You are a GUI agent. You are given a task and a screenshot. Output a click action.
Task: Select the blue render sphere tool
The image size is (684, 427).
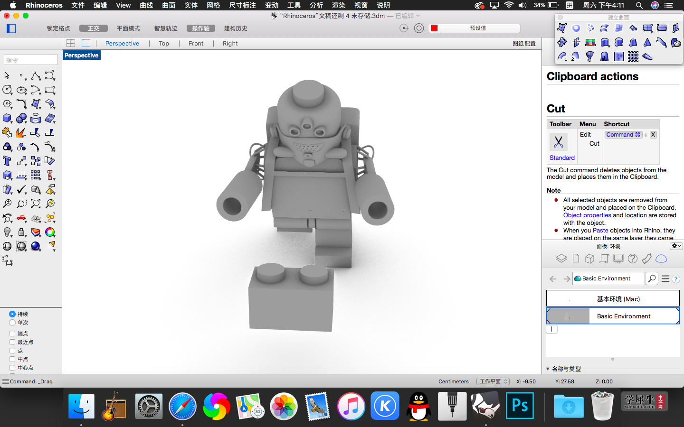36,246
